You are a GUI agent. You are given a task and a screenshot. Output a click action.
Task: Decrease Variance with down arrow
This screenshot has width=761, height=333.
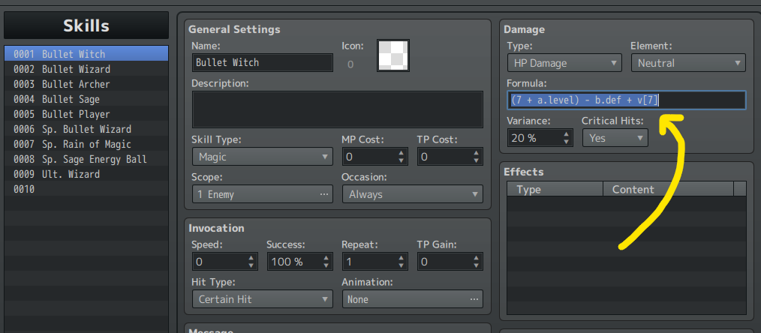(567, 142)
